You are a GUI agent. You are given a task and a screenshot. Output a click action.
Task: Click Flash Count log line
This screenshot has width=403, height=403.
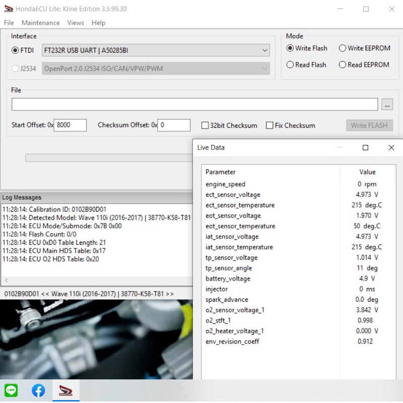click(x=39, y=234)
